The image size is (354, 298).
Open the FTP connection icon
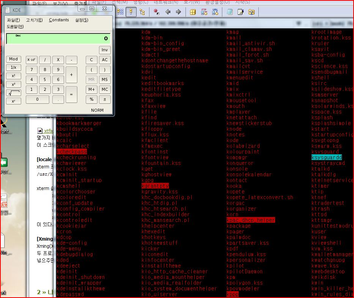click(x=204, y=12)
